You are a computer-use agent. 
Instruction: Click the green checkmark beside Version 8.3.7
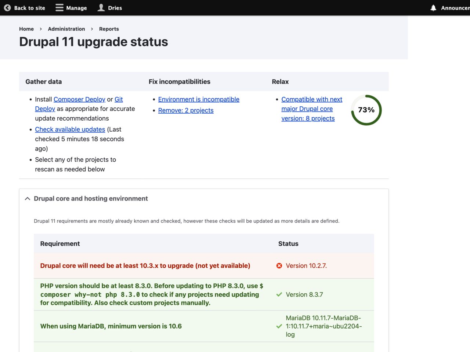[279, 294]
